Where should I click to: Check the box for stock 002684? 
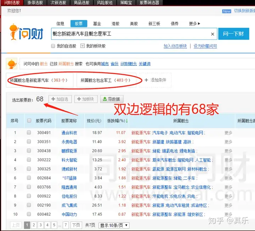tap(29, 178)
